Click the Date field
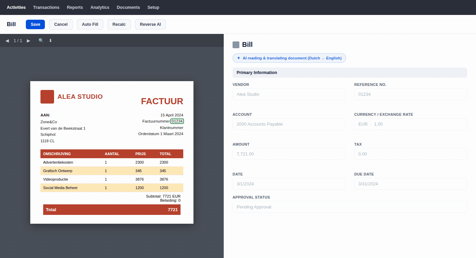Viewport: 476px width, 258px height. tap(289, 184)
